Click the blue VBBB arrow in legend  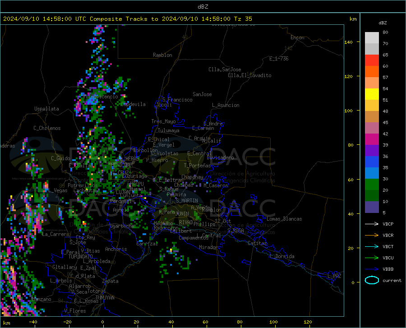point(372,269)
